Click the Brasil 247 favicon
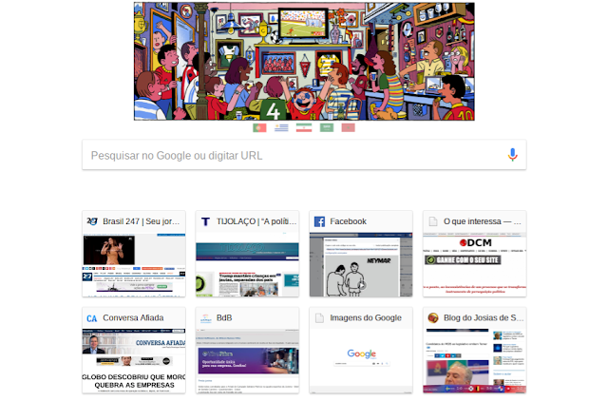 click(92, 221)
